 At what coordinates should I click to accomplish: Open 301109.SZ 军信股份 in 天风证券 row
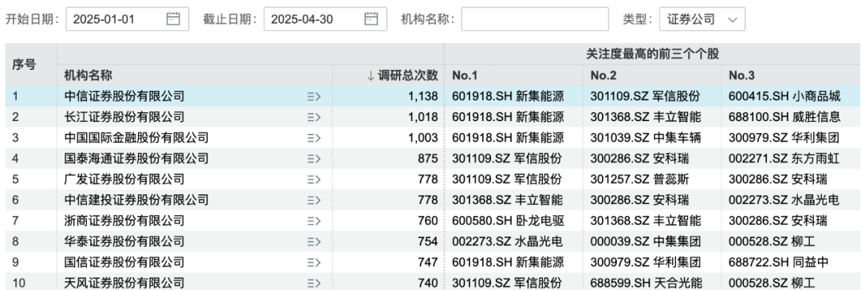pyautogui.click(x=507, y=283)
